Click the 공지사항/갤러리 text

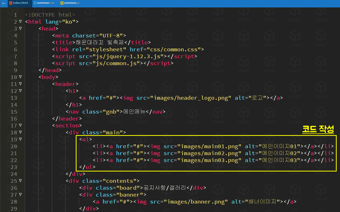point(165,188)
